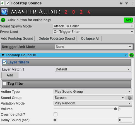Click the script hash icon for Footstep Sounds

click(x=3, y=3)
